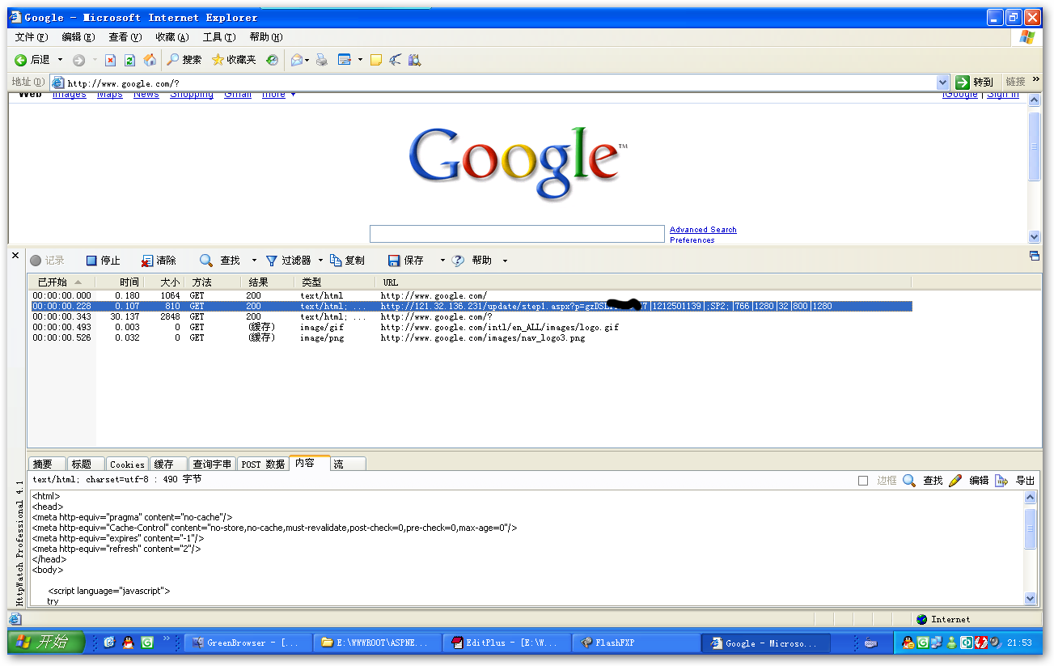Open the 文件(F) menu
This screenshot has height=666, width=1054.
coord(32,37)
